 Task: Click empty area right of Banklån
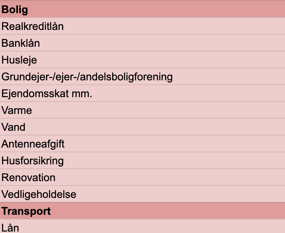[x=162, y=43]
